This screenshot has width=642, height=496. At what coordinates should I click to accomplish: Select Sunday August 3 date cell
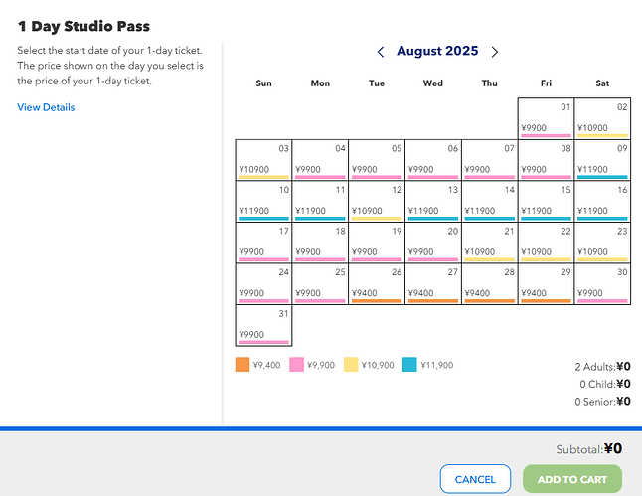click(x=263, y=159)
